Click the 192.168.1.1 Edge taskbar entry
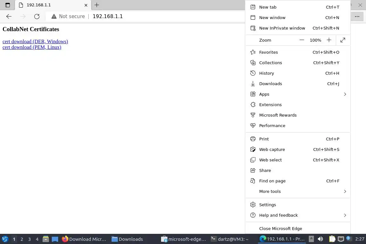Image resolution: width=366 pixels, height=244 pixels. tap(282, 239)
